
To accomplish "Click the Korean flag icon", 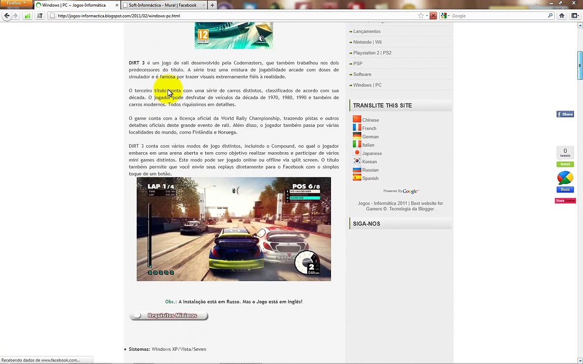I will 357,161.
